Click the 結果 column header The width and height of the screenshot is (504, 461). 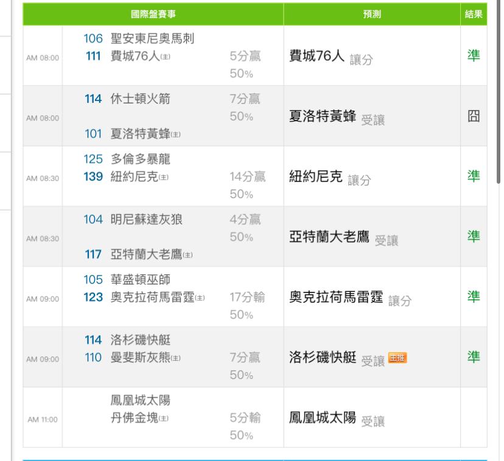pyautogui.click(x=474, y=14)
